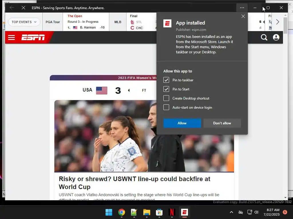Click the scrollbar down arrow
This screenshot has width=293, height=219.
tap(285, 198)
